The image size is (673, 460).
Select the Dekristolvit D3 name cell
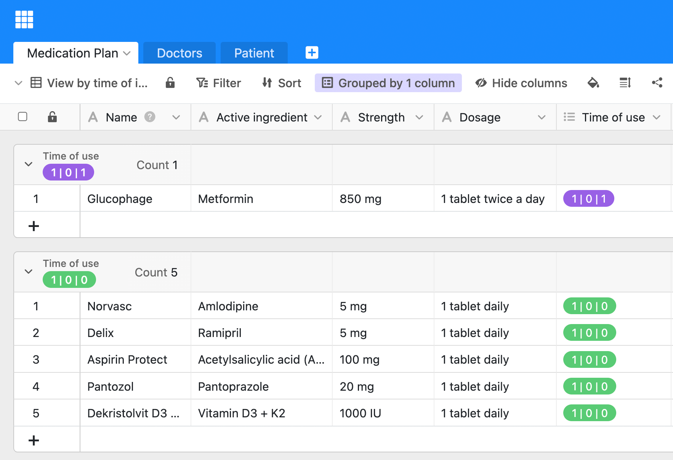coord(135,413)
